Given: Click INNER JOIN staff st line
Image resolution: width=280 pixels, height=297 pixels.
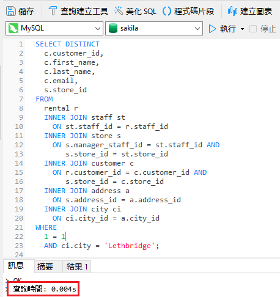Looking at the screenshot, I should (x=84, y=117).
